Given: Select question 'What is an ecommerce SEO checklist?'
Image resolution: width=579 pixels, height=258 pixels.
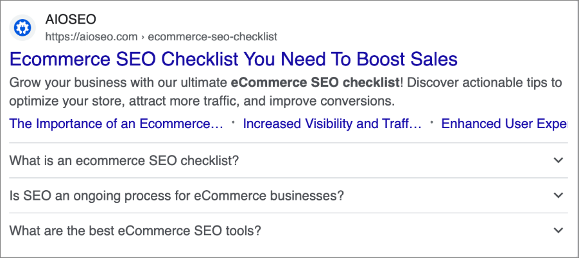Looking at the screenshot, I should click(x=124, y=161).
